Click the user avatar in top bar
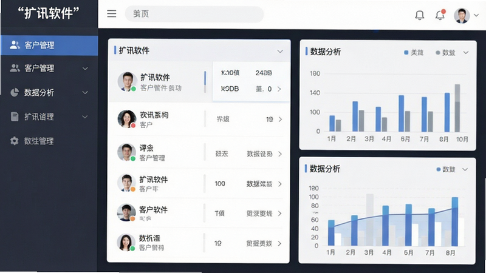Image resolution: width=486 pixels, height=273 pixels. tap(462, 15)
